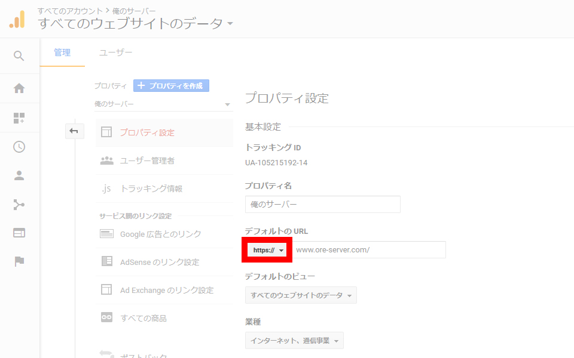Open トラッキング情報 menu item

point(164,189)
